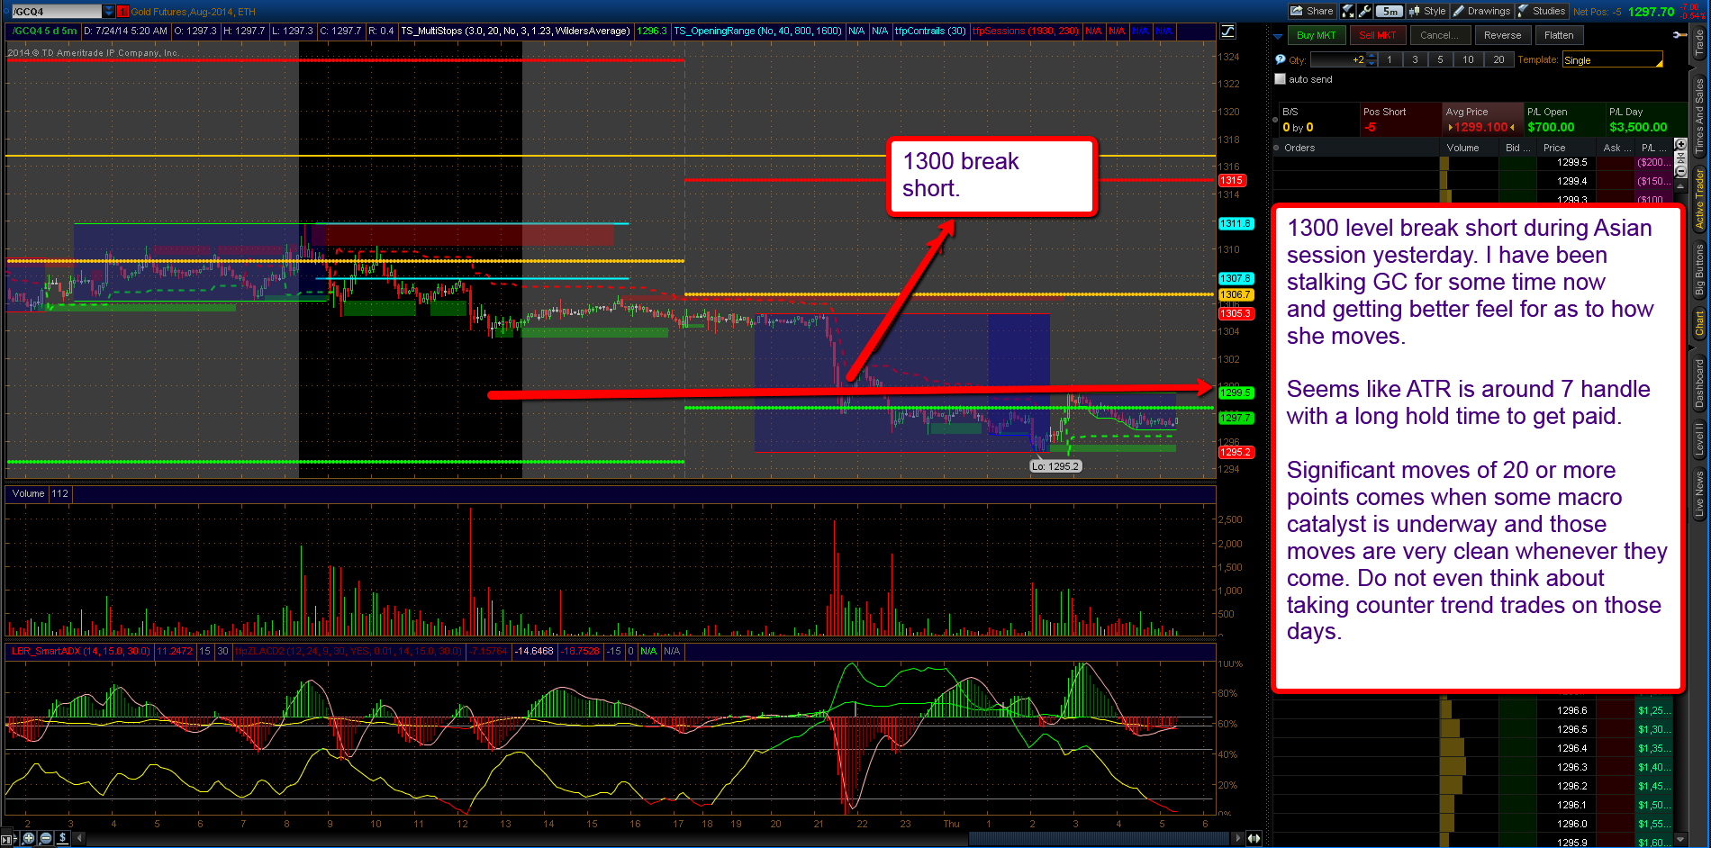Collapse the Active Trader buttons with blue triangle

[x=1278, y=36]
